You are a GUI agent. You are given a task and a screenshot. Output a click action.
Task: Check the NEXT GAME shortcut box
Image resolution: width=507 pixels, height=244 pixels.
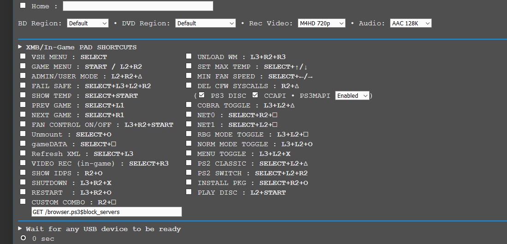point(23,114)
